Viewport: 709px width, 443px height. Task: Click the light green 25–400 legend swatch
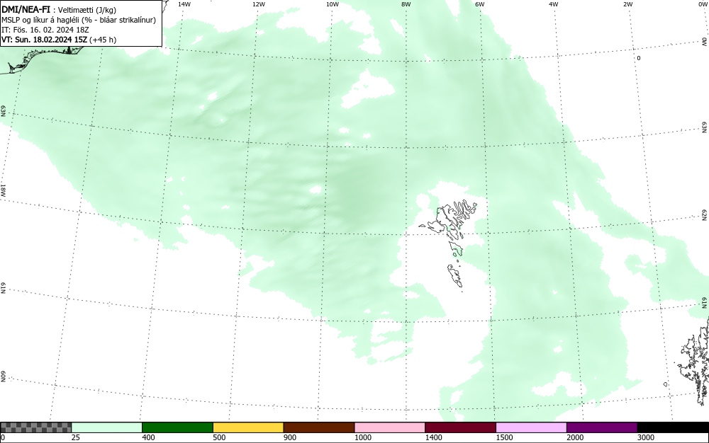point(107,427)
